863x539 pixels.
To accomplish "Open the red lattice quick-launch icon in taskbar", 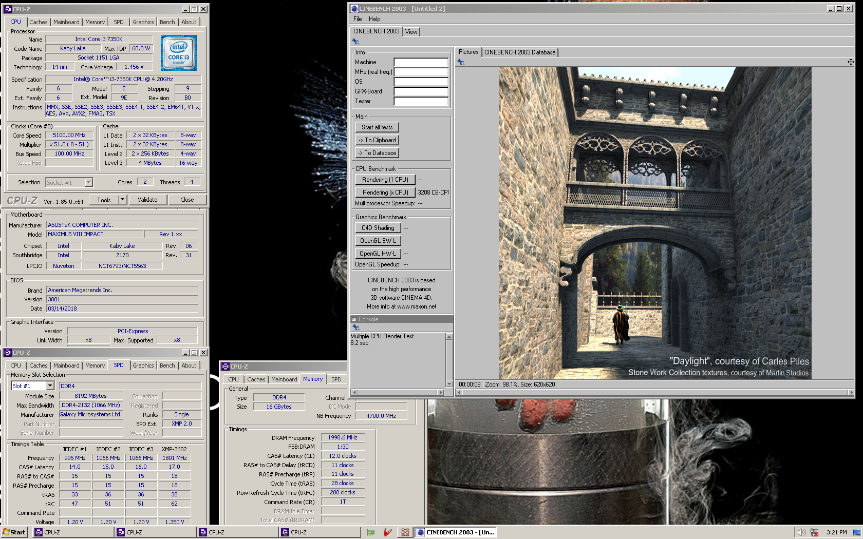I will (x=405, y=532).
